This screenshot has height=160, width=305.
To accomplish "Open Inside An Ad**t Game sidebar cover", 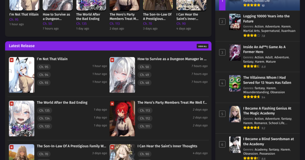I will click(x=235, y=52).
